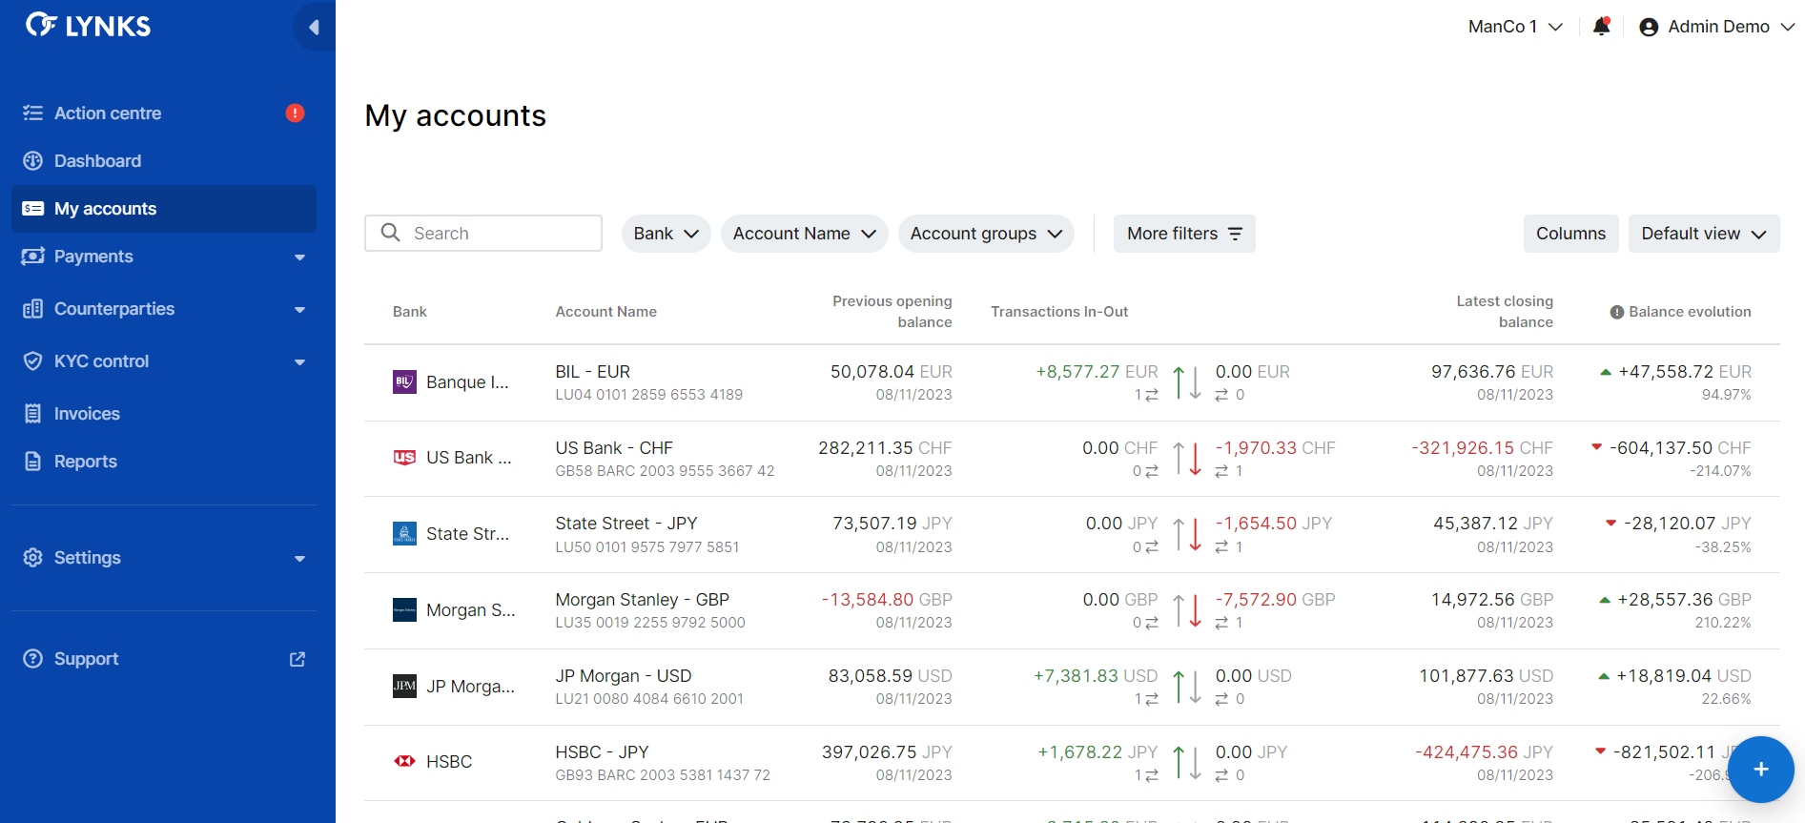The image size is (1805, 823).
Task: Click the Admin Demo user avatar icon
Action: click(1649, 27)
